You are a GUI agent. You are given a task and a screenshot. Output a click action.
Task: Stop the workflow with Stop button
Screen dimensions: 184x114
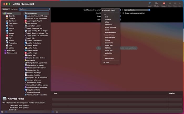(175, 4)
